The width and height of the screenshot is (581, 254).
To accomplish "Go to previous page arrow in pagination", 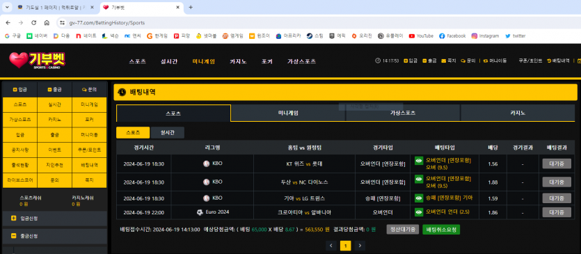I will [332, 246].
